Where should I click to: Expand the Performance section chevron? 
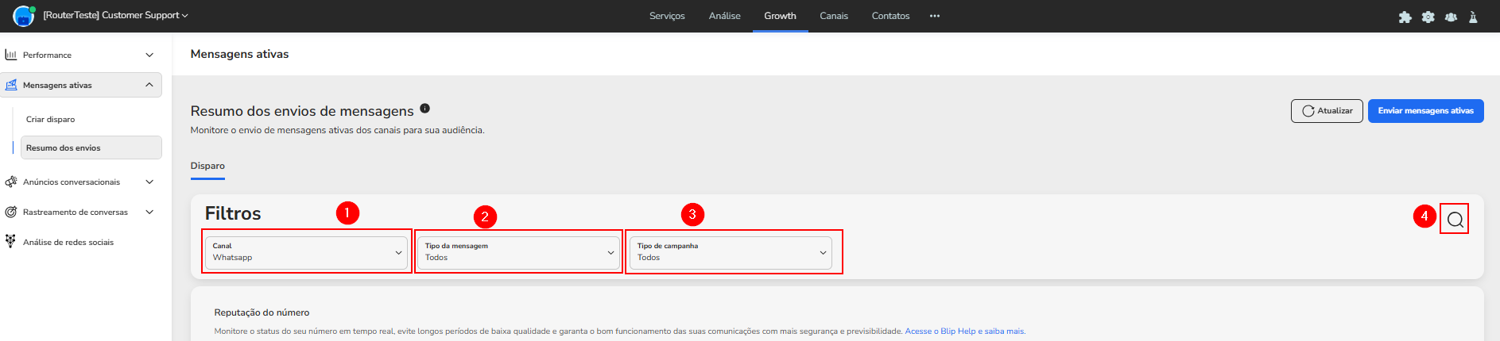(149, 55)
